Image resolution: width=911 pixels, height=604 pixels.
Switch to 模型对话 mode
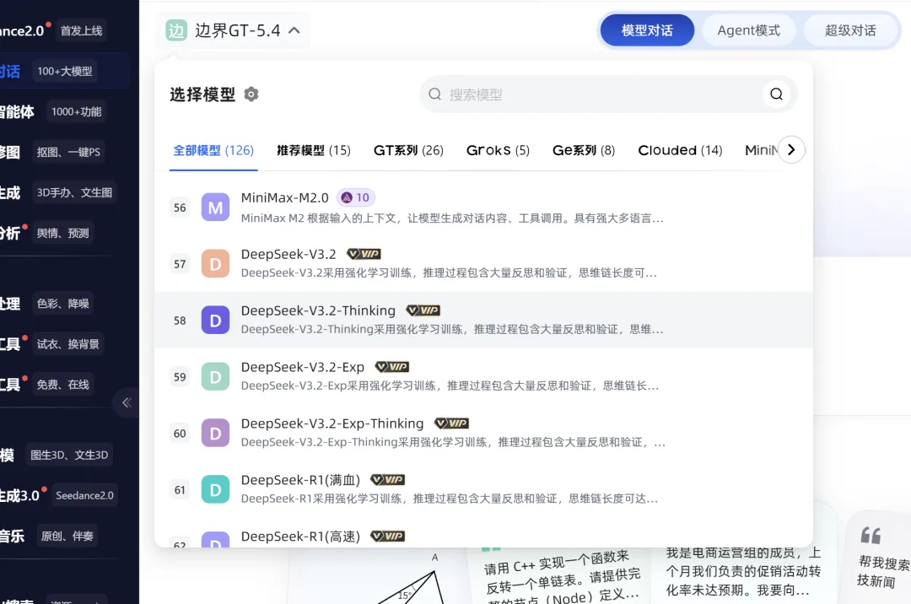[647, 30]
